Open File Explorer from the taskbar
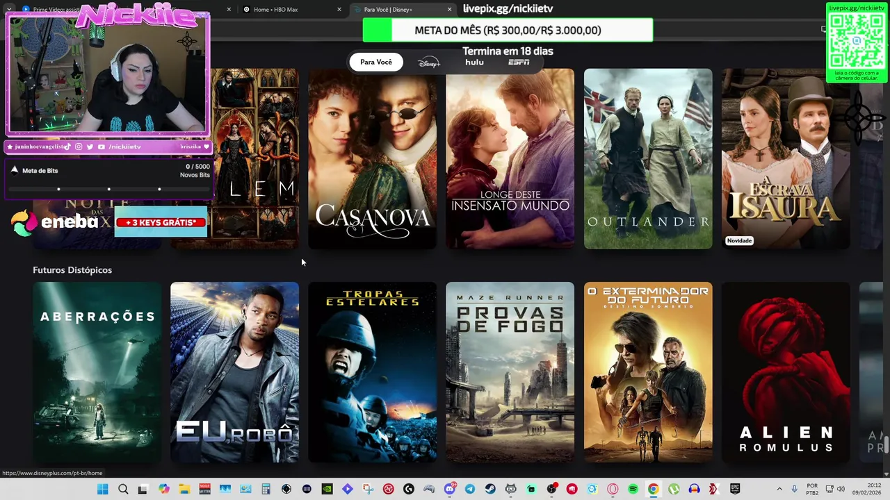This screenshot has height=500, width=890. [184, 489]
